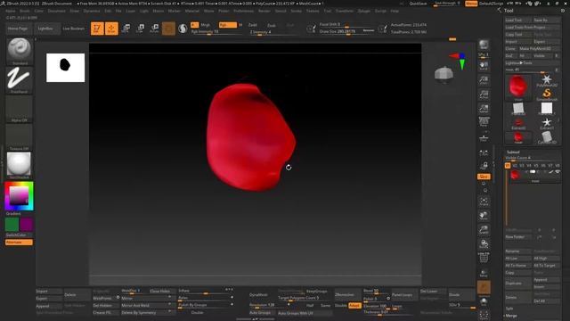Click the XYZ axis orientation gizmo
Screen dimensions: 570x321
point(459,61)
